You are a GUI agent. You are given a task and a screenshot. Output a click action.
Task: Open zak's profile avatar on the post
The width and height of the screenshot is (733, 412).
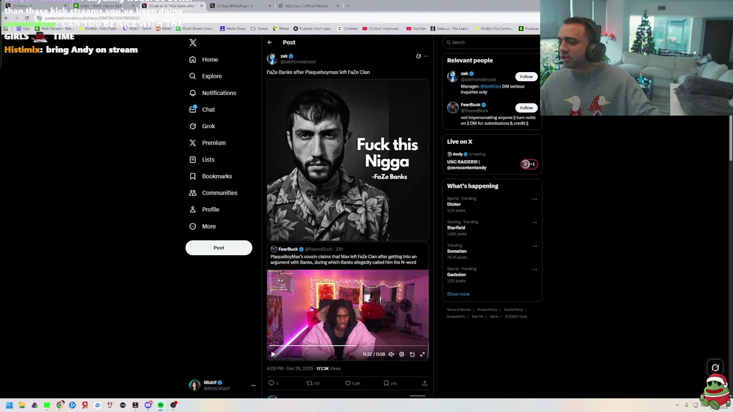pos(272,58)
